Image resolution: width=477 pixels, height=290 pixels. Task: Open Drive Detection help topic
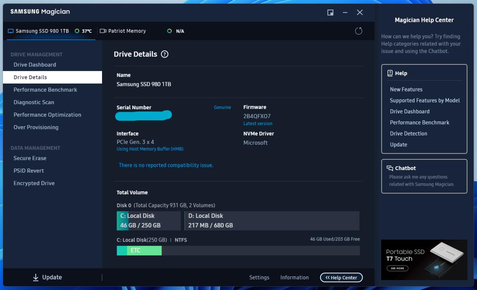408,134
